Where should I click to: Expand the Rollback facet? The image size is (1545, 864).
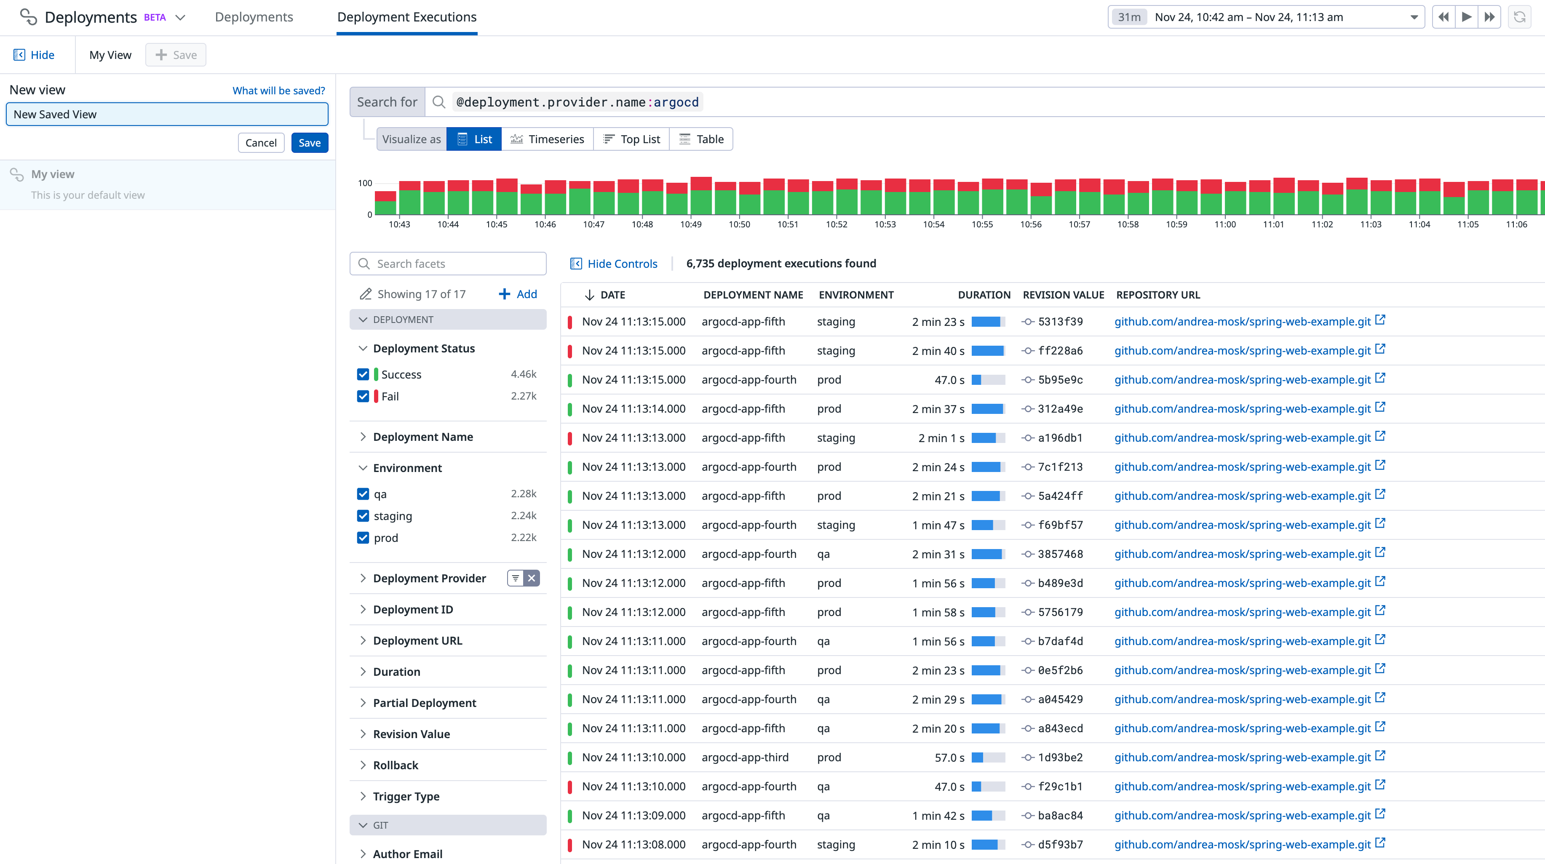tap(363, 765)
